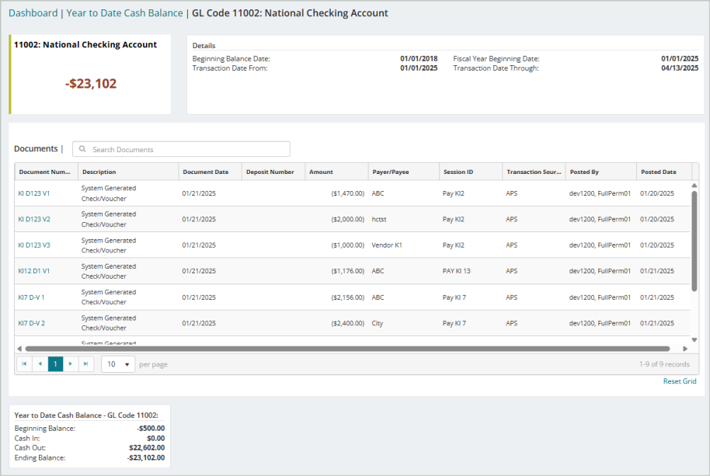The height and width of the screenshot is (476, 710).
Task: Open document KI7 D-V 2
Action: 32,323
